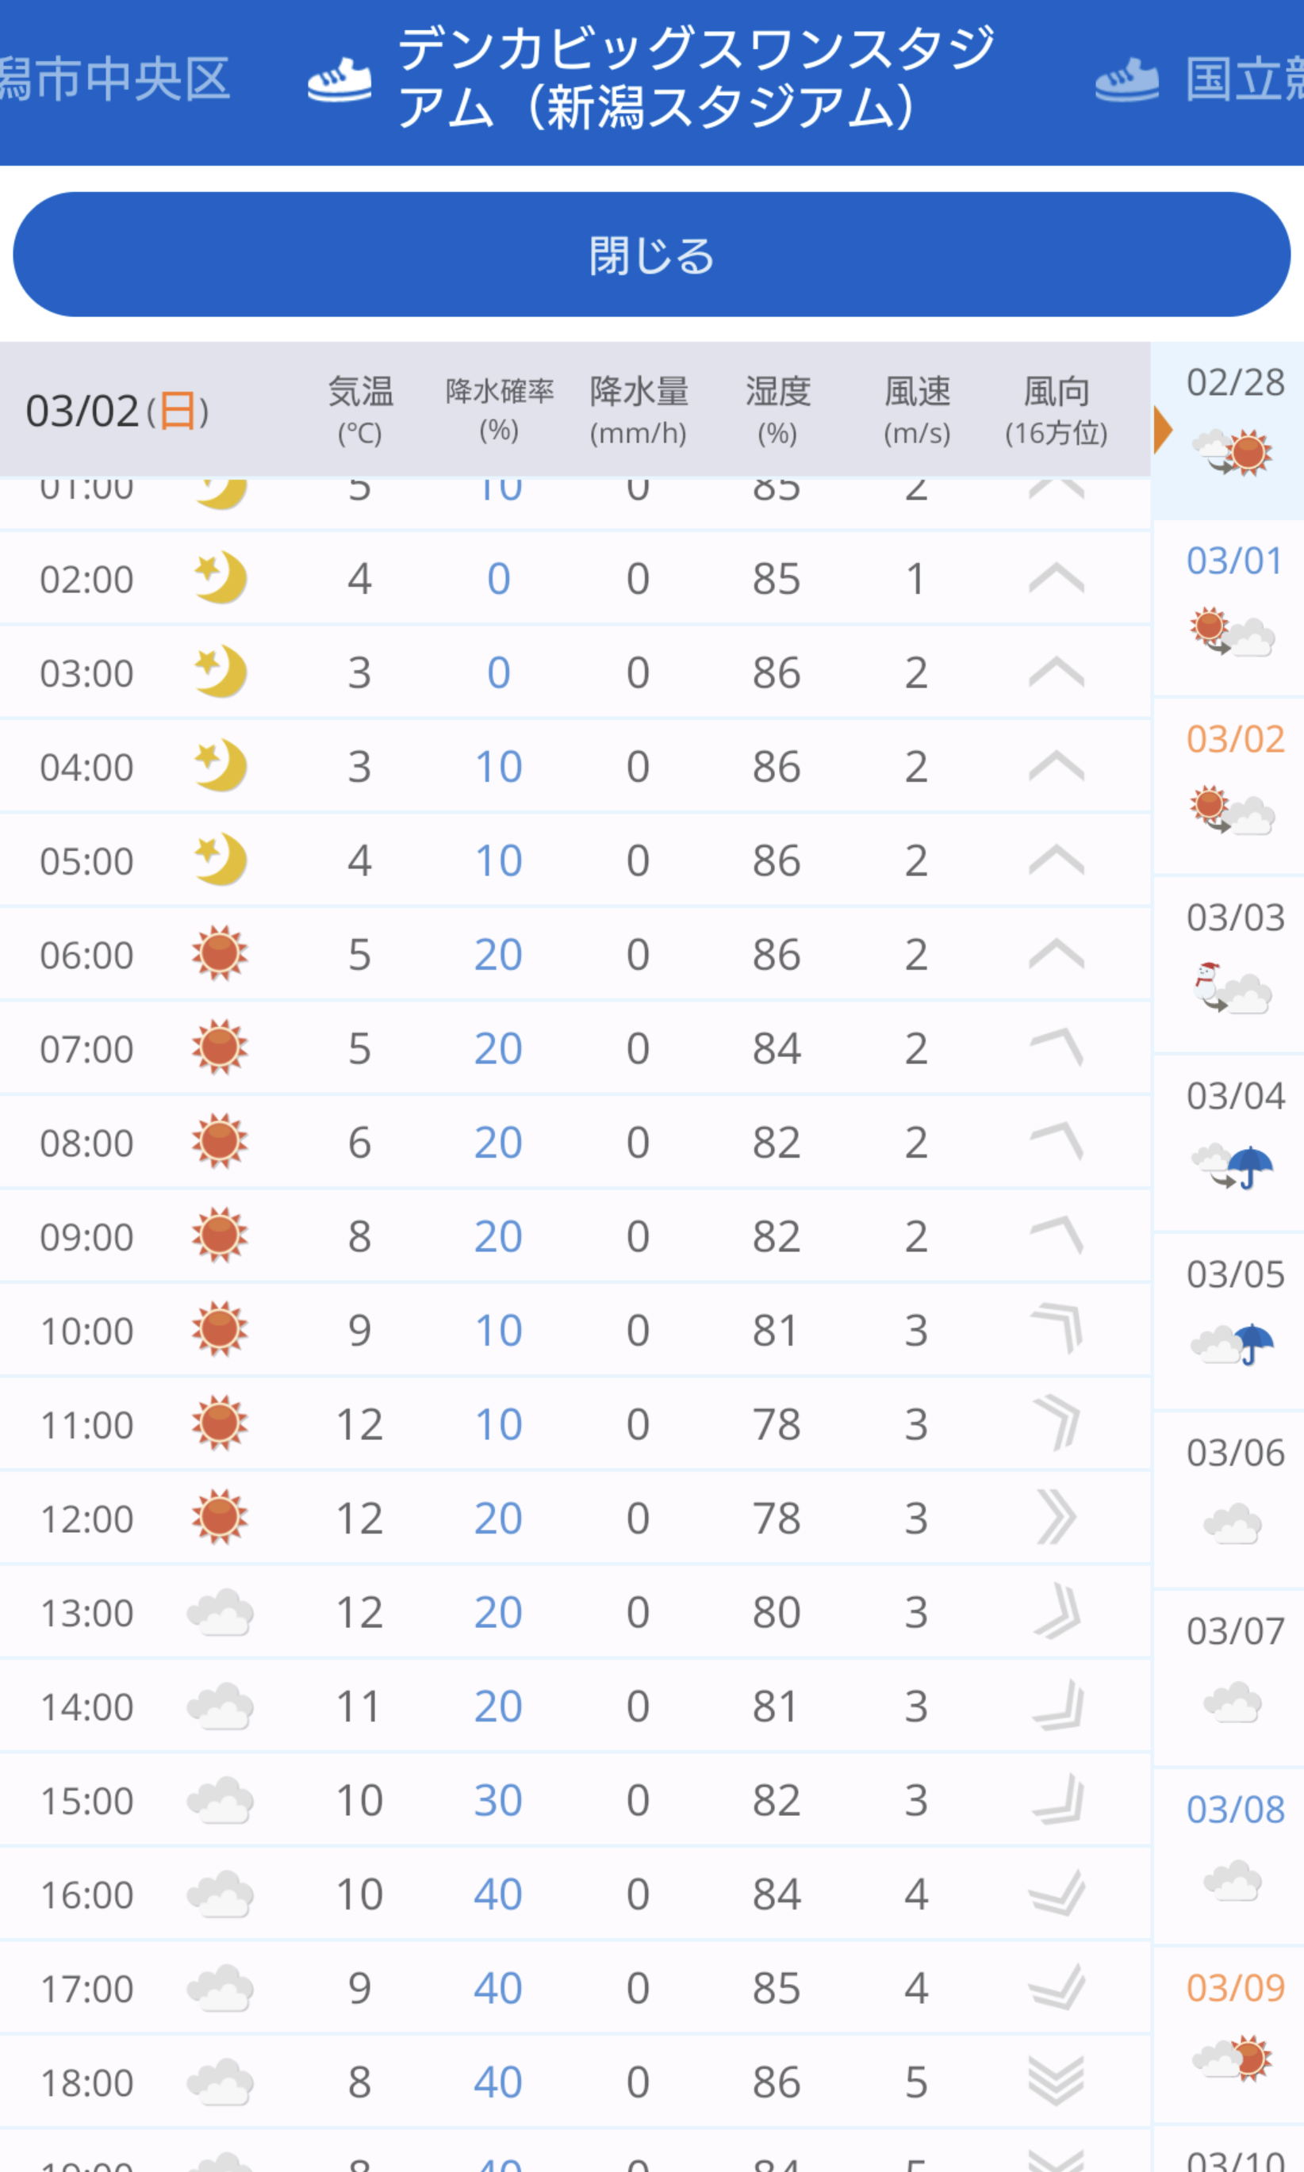1304x2172 pixels.
Task: Tap the 降水量 (mm/h) column header
Action: (639, 410)
